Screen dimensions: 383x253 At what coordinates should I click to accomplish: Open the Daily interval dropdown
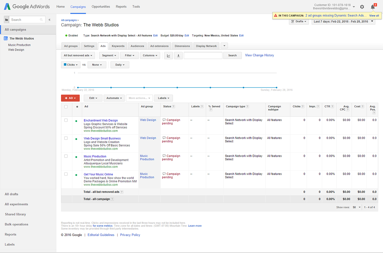[x=120, y=65]
